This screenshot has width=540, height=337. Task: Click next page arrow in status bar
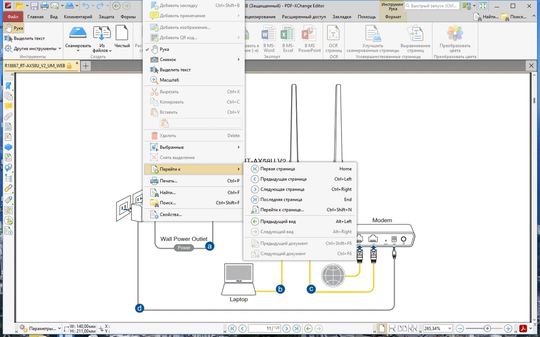pyautogui.click(x=286, y=328)
